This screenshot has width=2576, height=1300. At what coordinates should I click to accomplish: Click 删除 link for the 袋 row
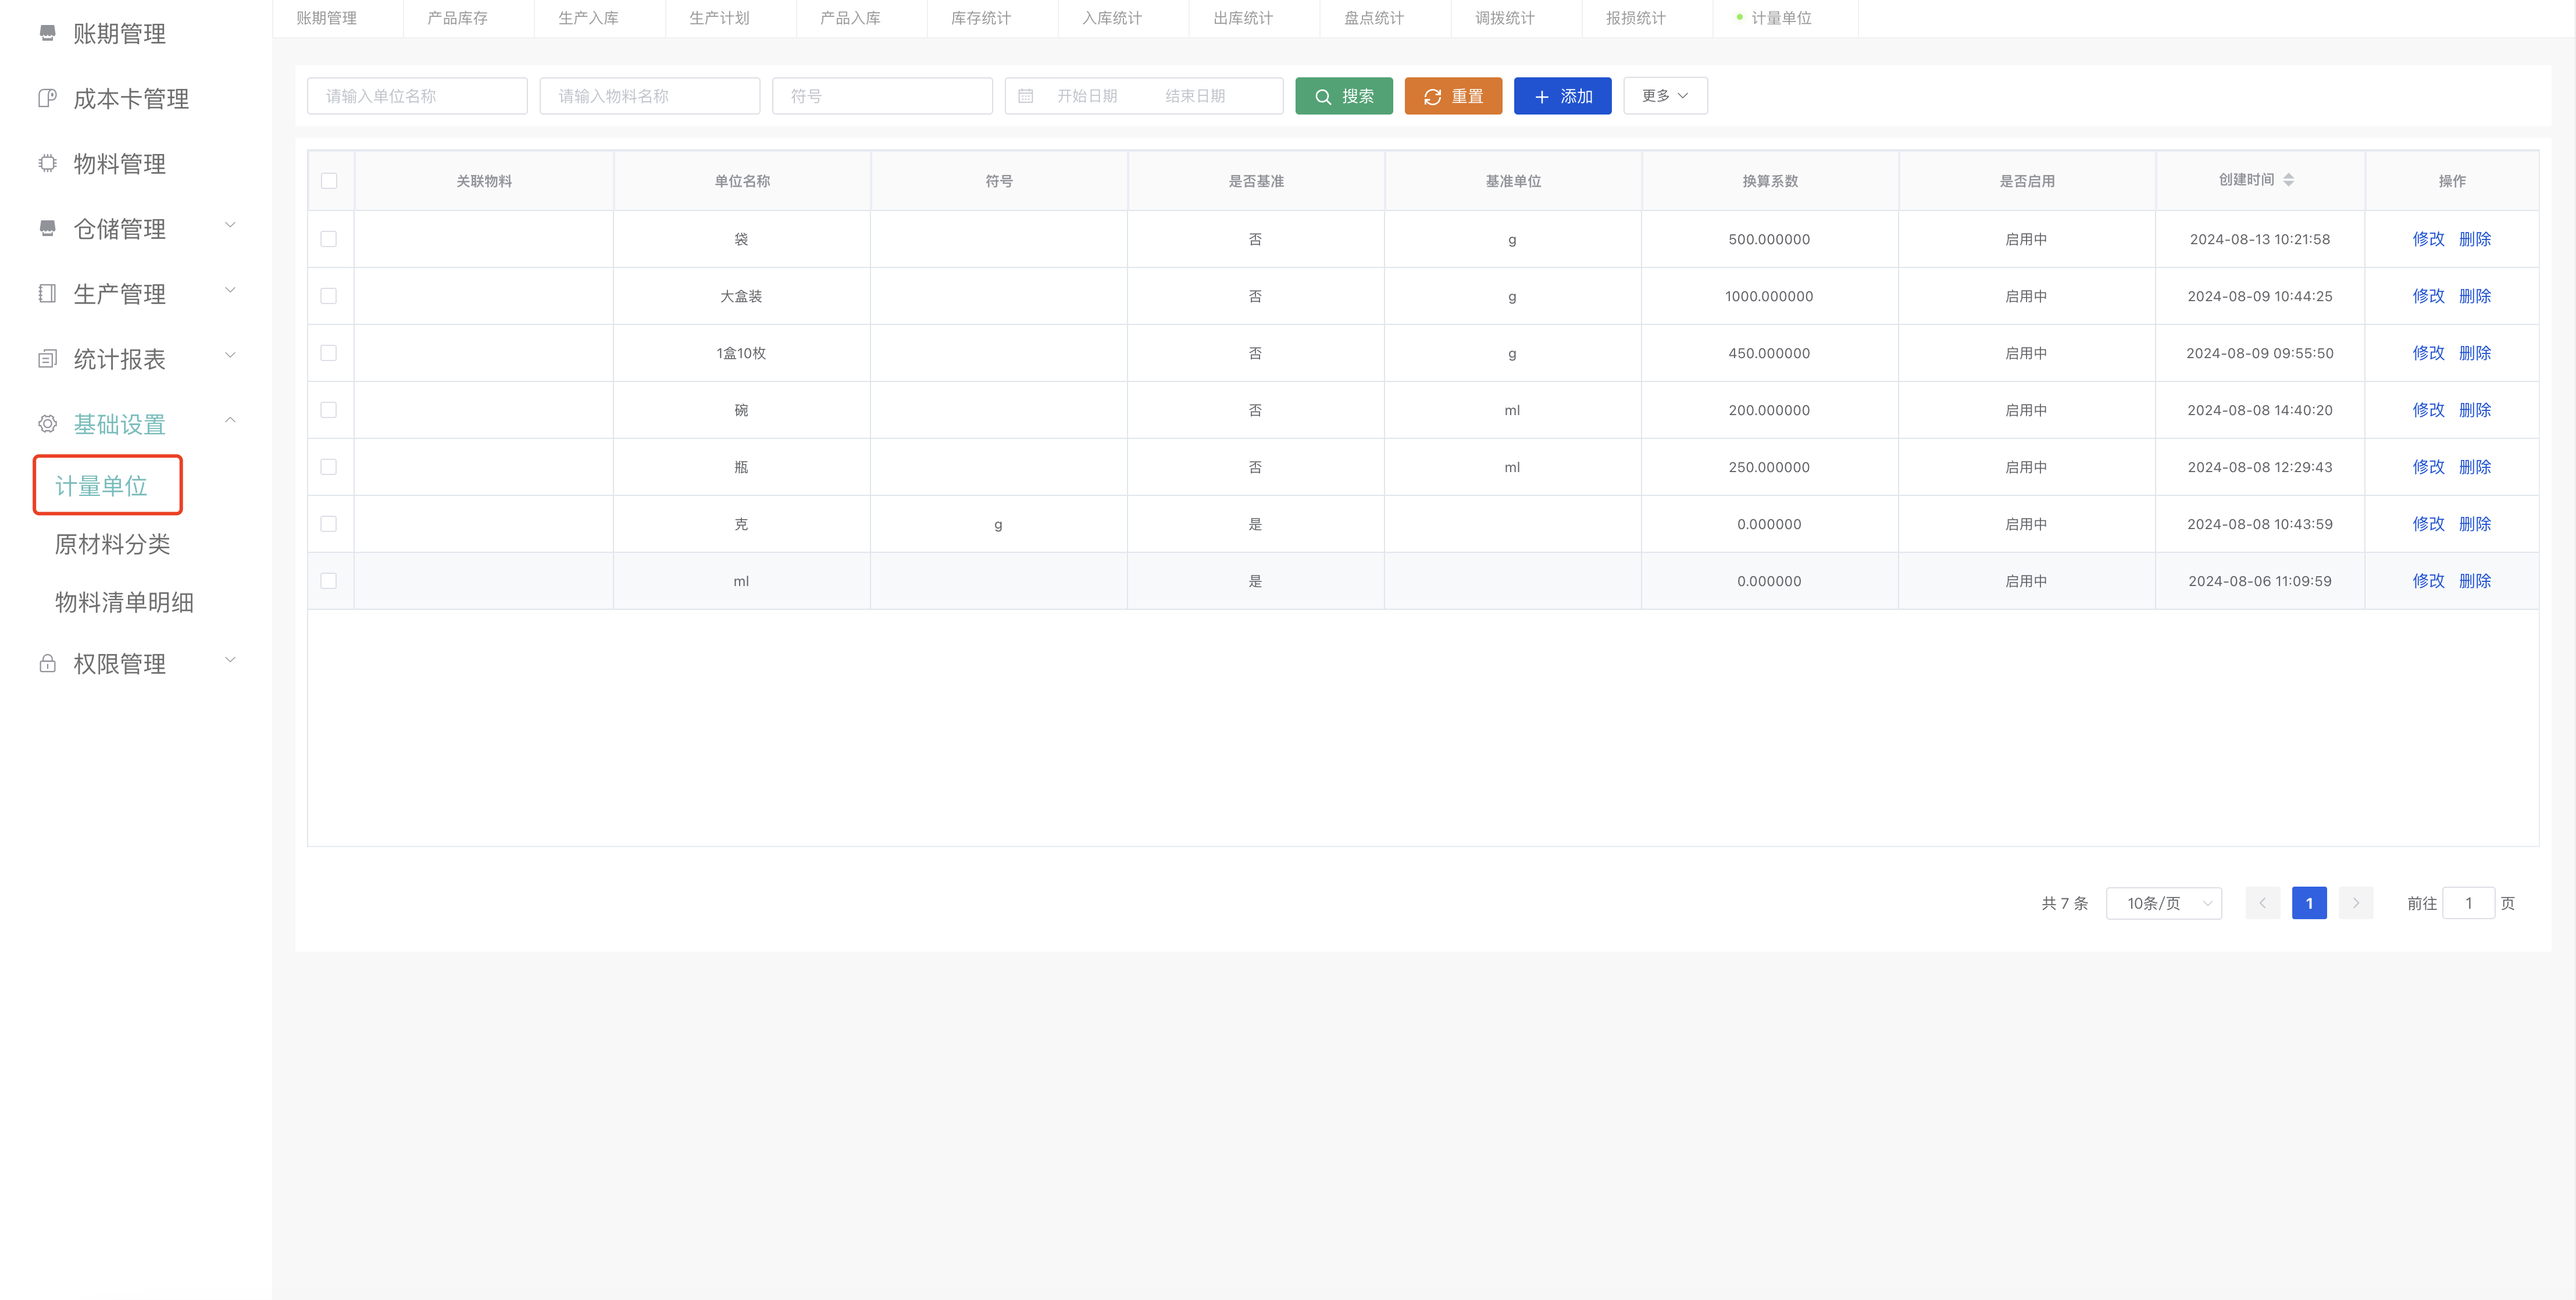(2474, 239)
